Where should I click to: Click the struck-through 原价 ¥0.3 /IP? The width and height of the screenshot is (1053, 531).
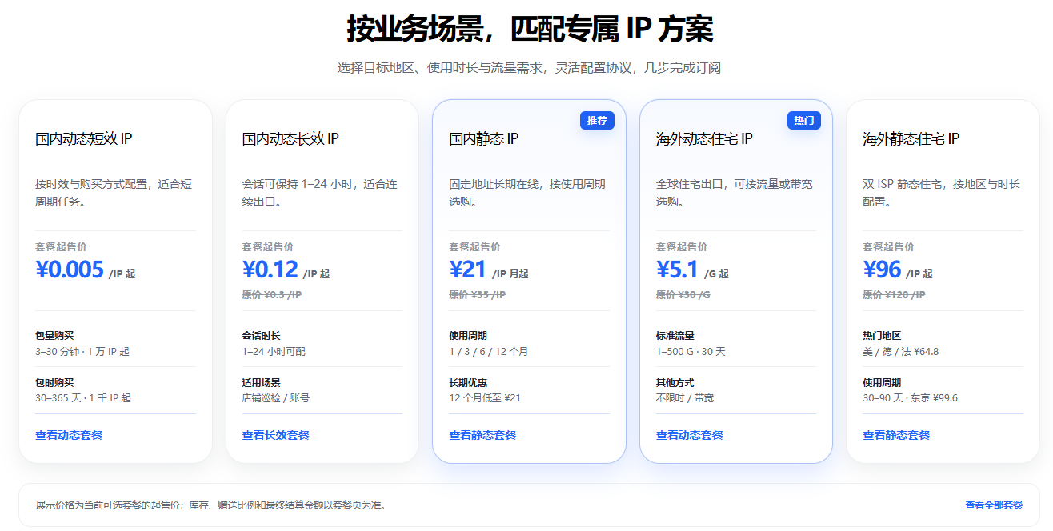pyautogui.click(x=272, y=295)
